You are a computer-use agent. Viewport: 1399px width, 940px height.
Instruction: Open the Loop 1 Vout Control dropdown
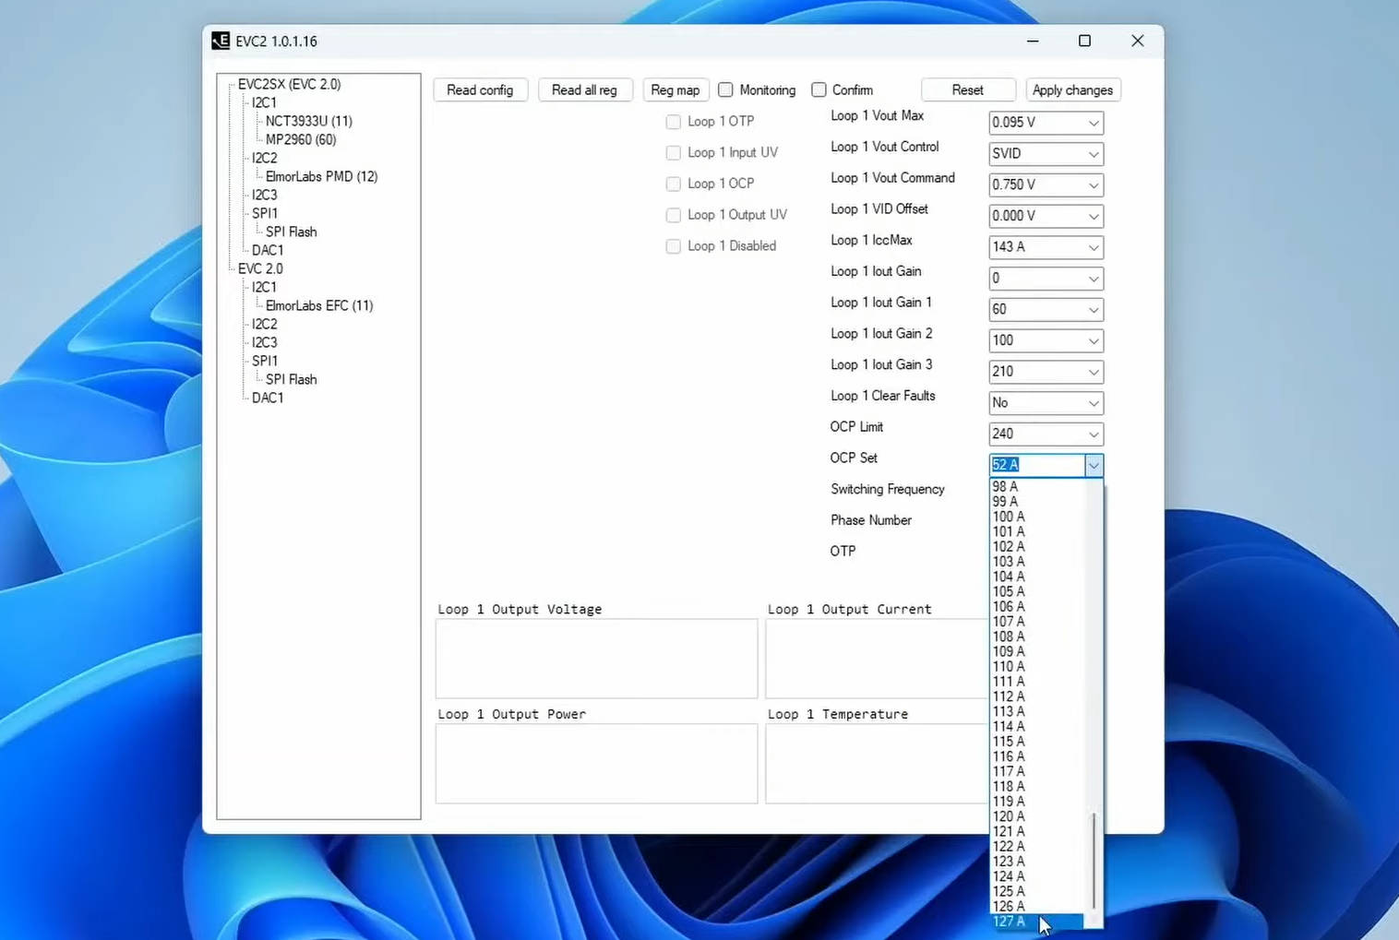coord(1046,153)
